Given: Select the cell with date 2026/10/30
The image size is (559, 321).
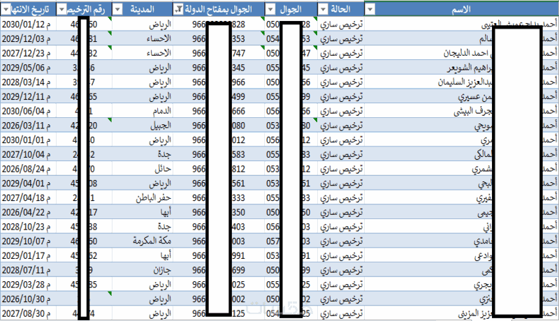Looking at the screenshot, I should click(28, 299).
